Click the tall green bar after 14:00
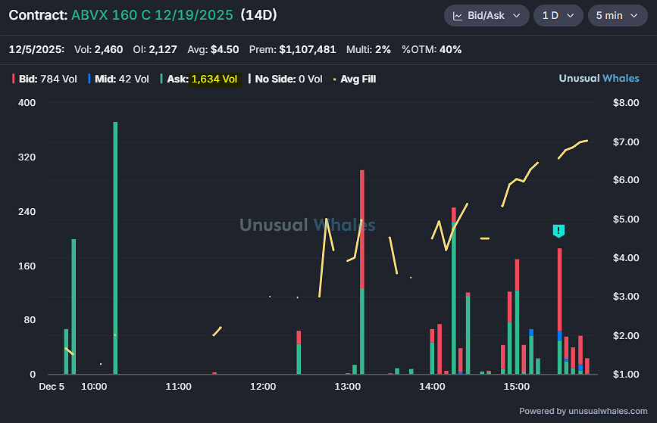Screen dimensions: 657x423 tap(454, 291)
